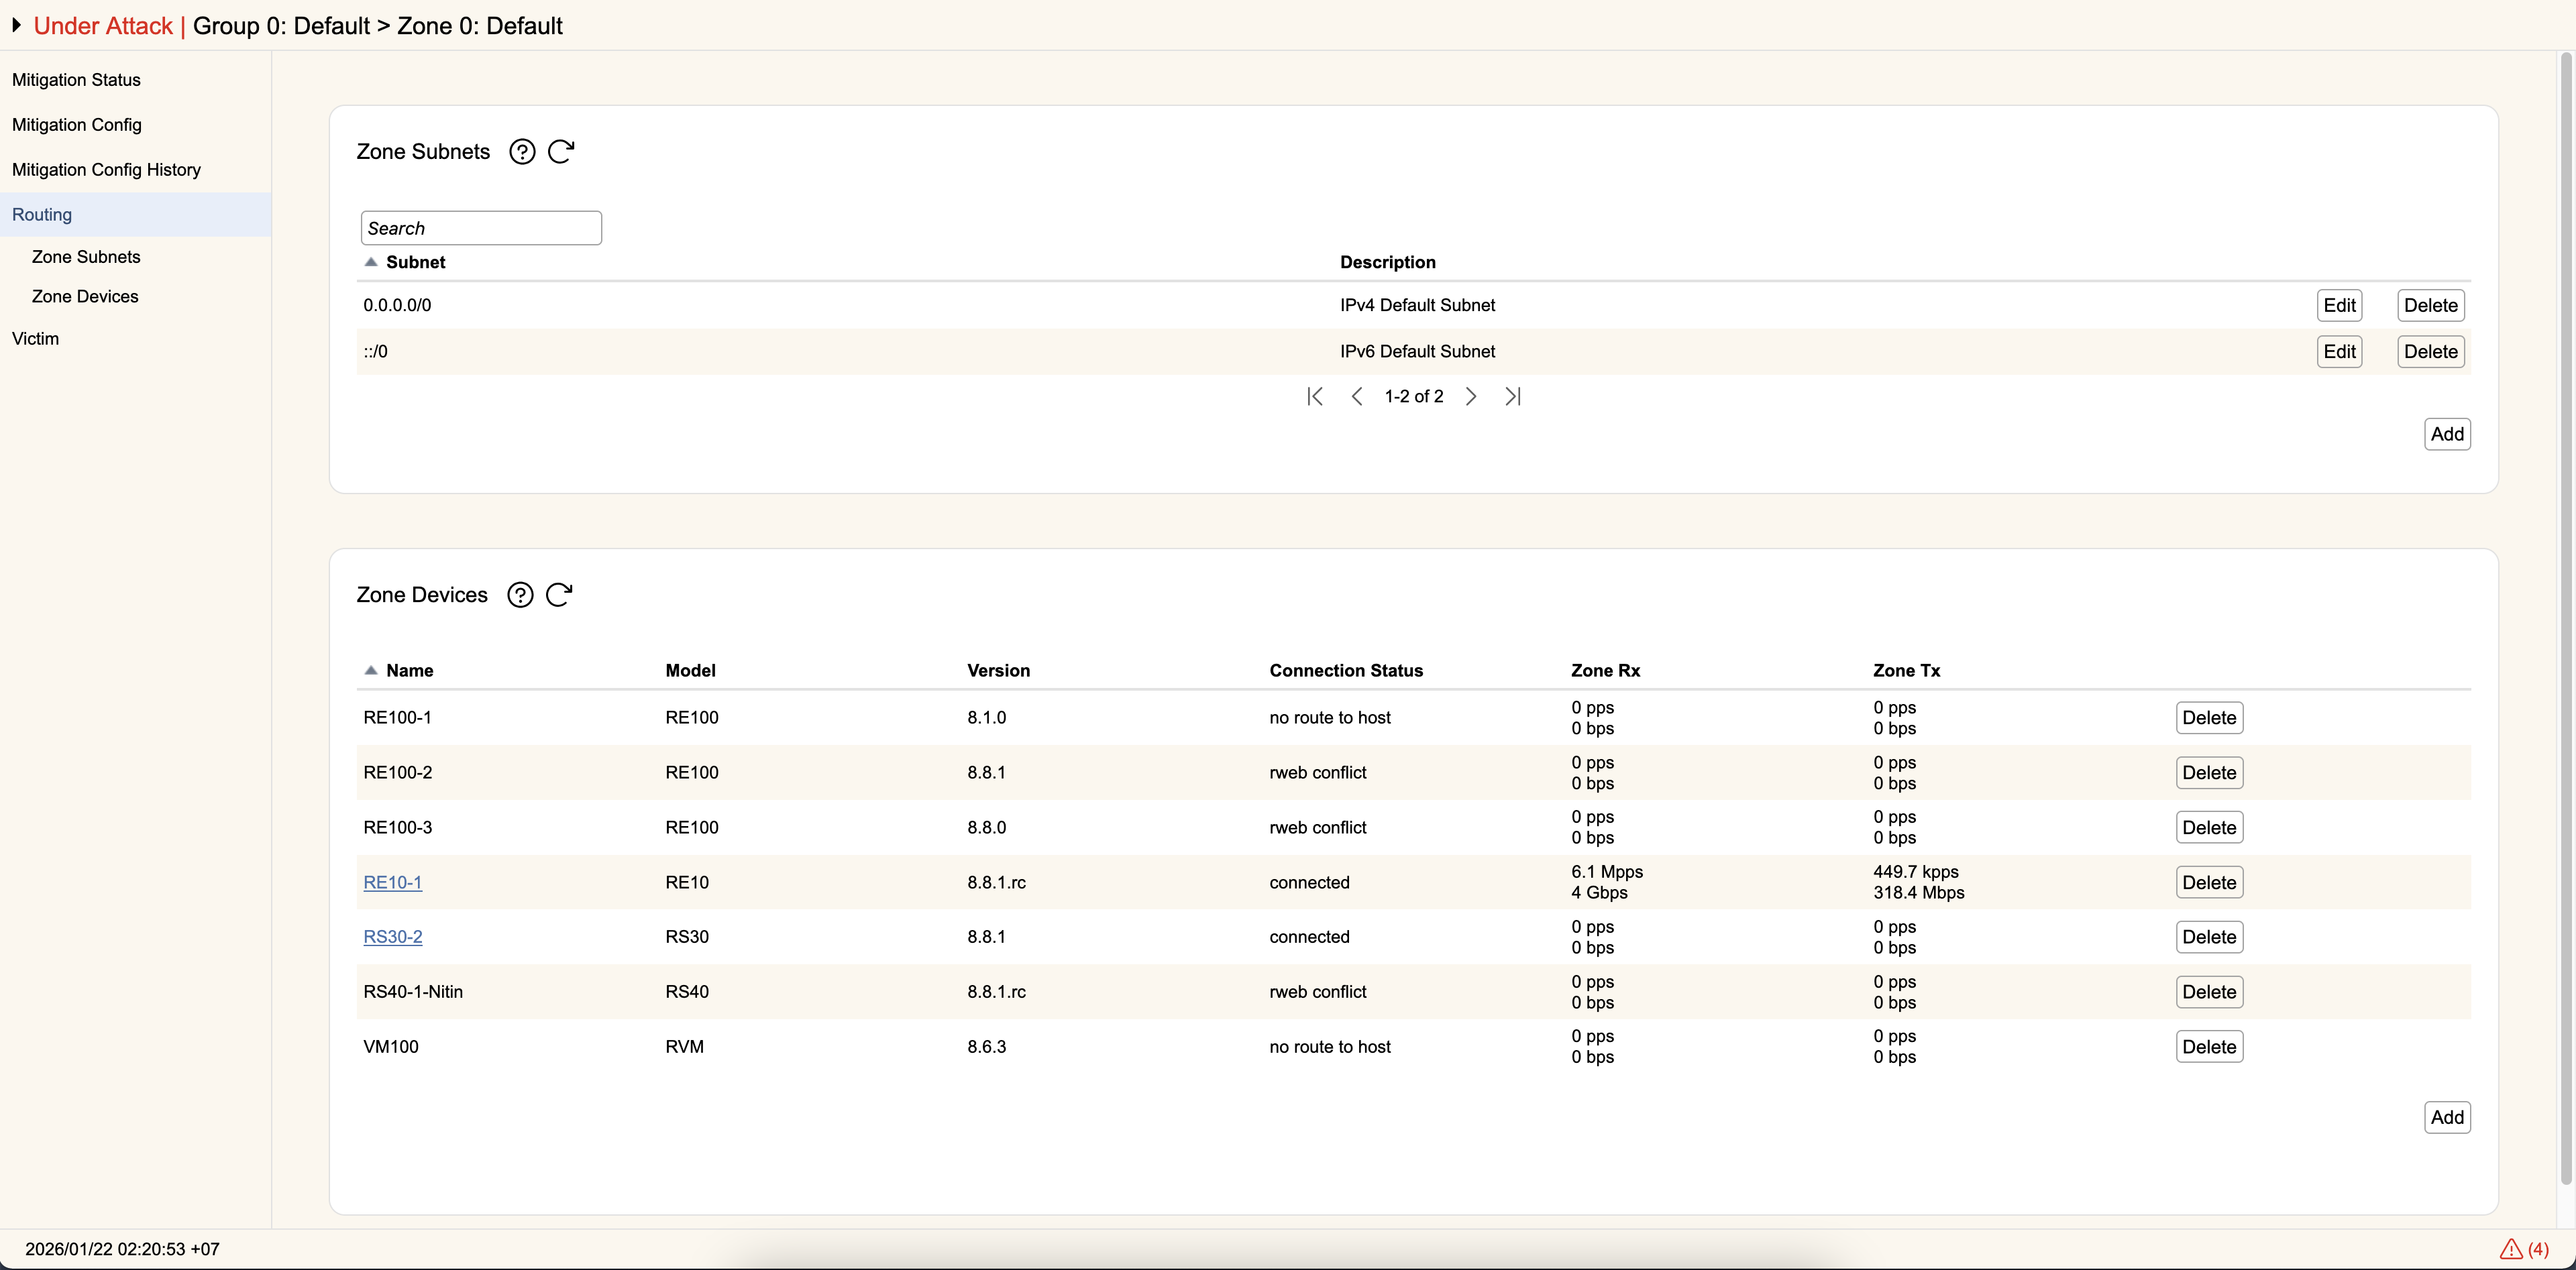Sort devices by Zone Tx column
The height and width of the screenshot is (1270, 2576).
click(x=1906, y=671)
